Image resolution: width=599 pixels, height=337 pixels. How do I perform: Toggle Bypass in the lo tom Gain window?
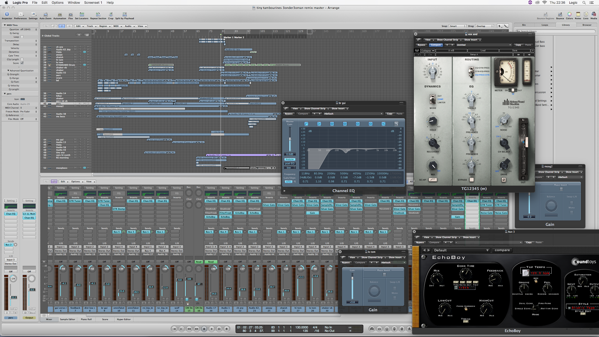tap(346, 262)
